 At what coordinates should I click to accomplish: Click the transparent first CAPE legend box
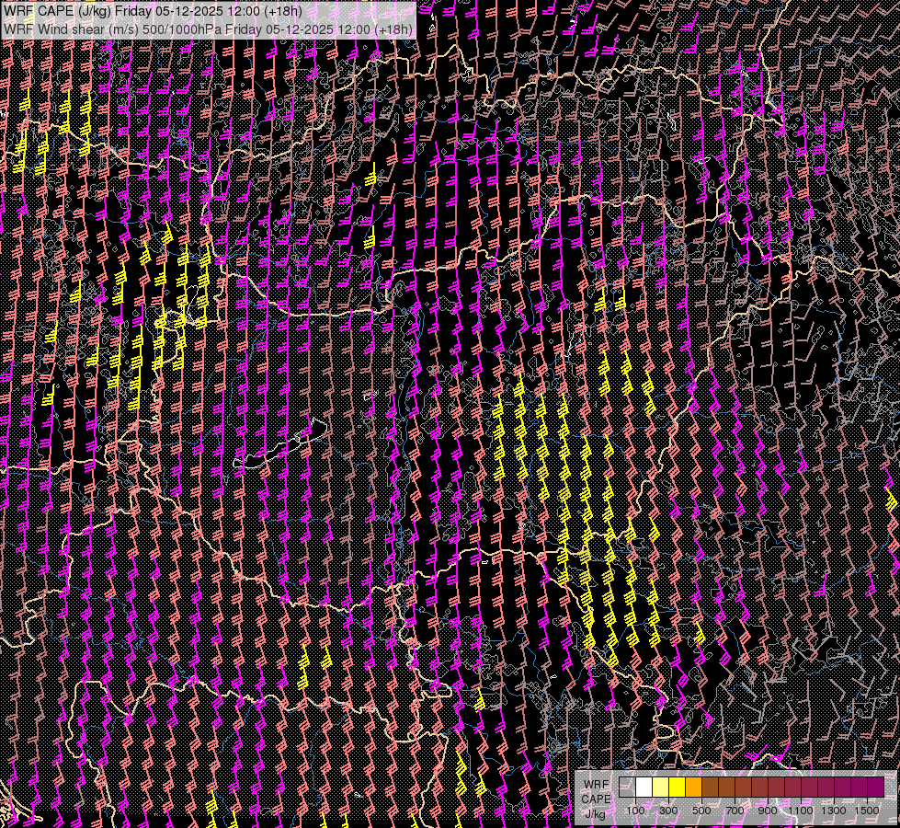pyautogui.click(x=627, y=787)
